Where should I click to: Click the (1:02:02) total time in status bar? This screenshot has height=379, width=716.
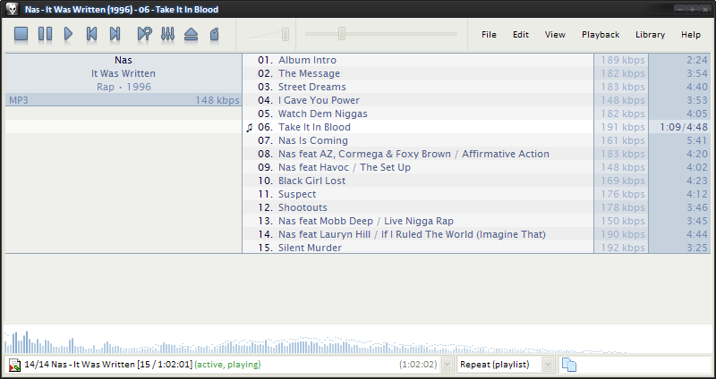(418, 365)
